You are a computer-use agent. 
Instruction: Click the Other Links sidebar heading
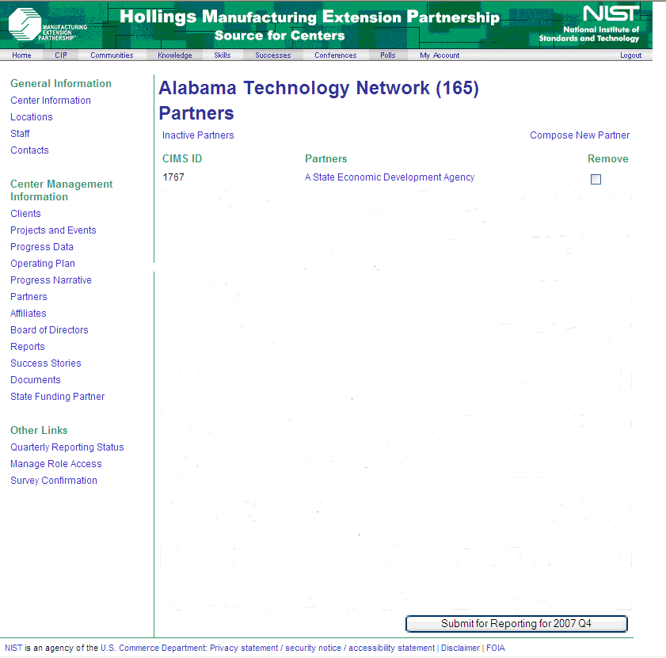[39, 430]
